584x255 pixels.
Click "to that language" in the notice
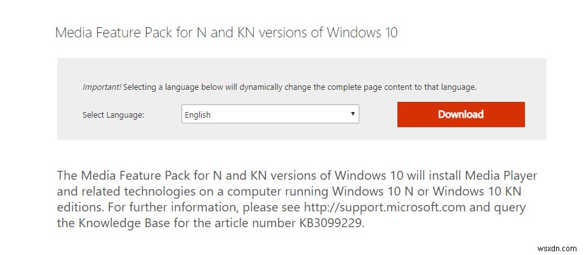point(449,87)
